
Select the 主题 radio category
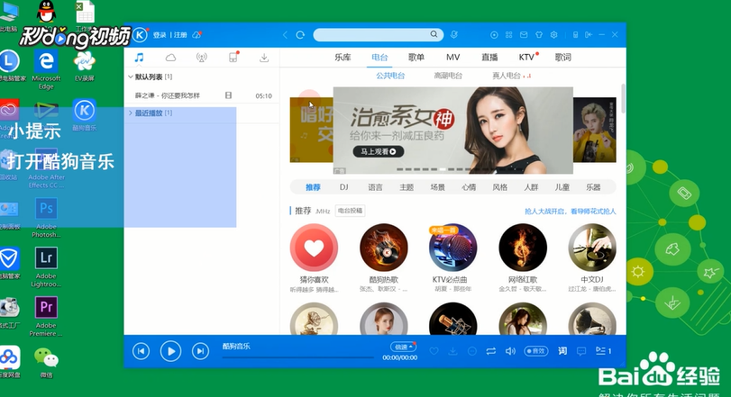407,187
